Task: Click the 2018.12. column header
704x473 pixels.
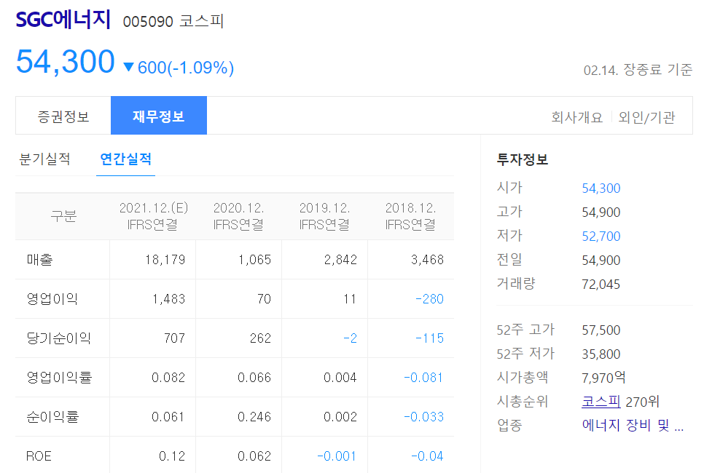Action: click(411, 216)
